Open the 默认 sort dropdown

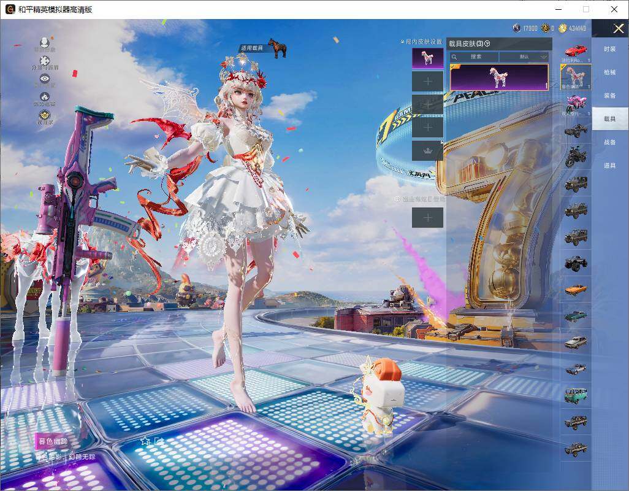pyautogui.click(x=524, y=56)
